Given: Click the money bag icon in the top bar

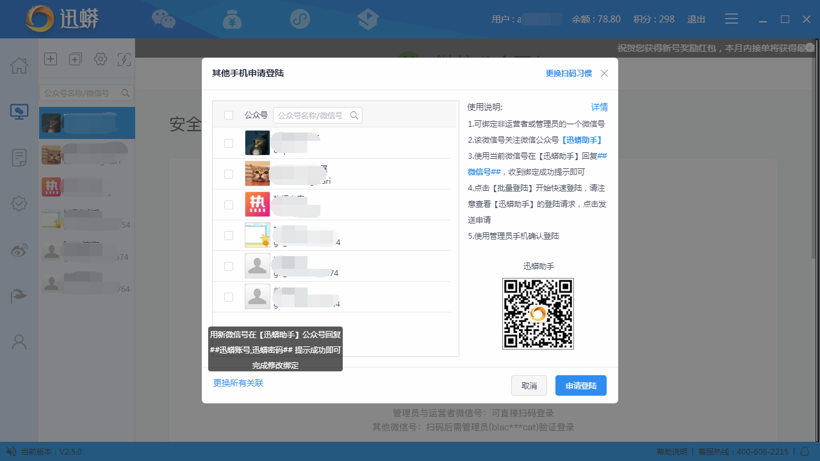Looking at the screenshot, I should click(232, 19).
